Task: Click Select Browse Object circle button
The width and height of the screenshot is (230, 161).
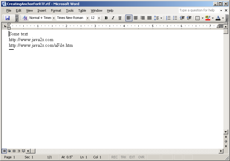Action: pos(226,142)
